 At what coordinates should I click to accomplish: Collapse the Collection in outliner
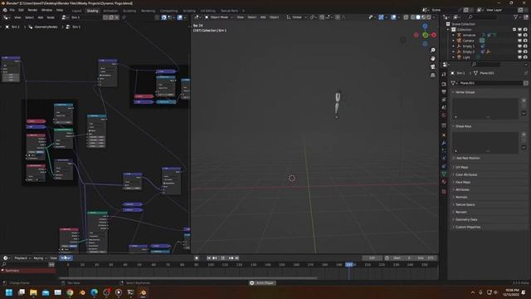(448, 30)
